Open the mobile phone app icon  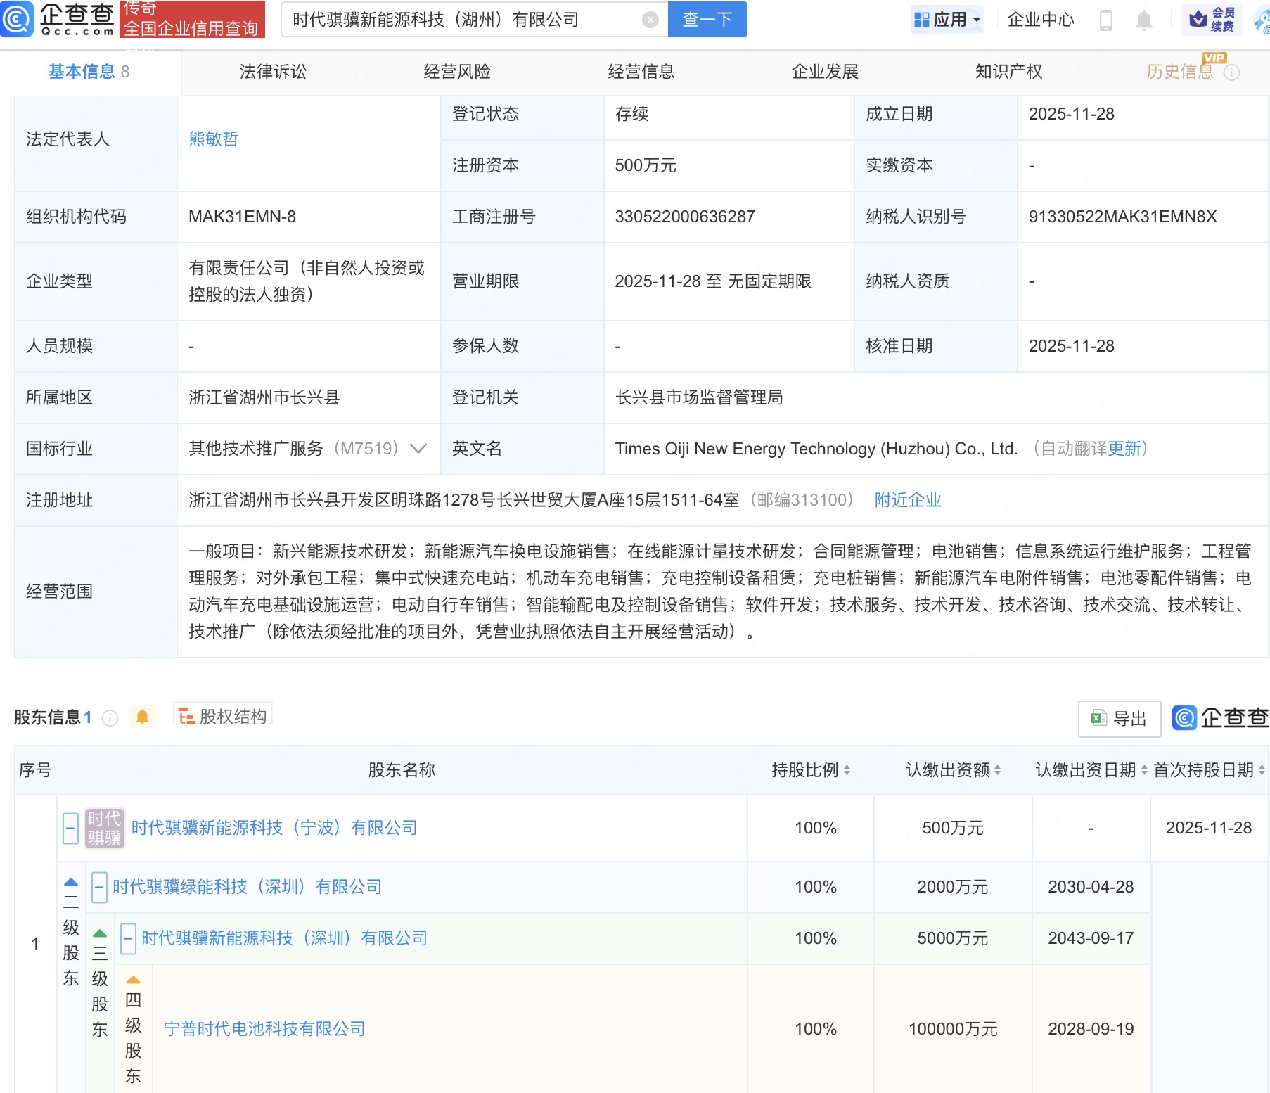[x=1105, y=20]
